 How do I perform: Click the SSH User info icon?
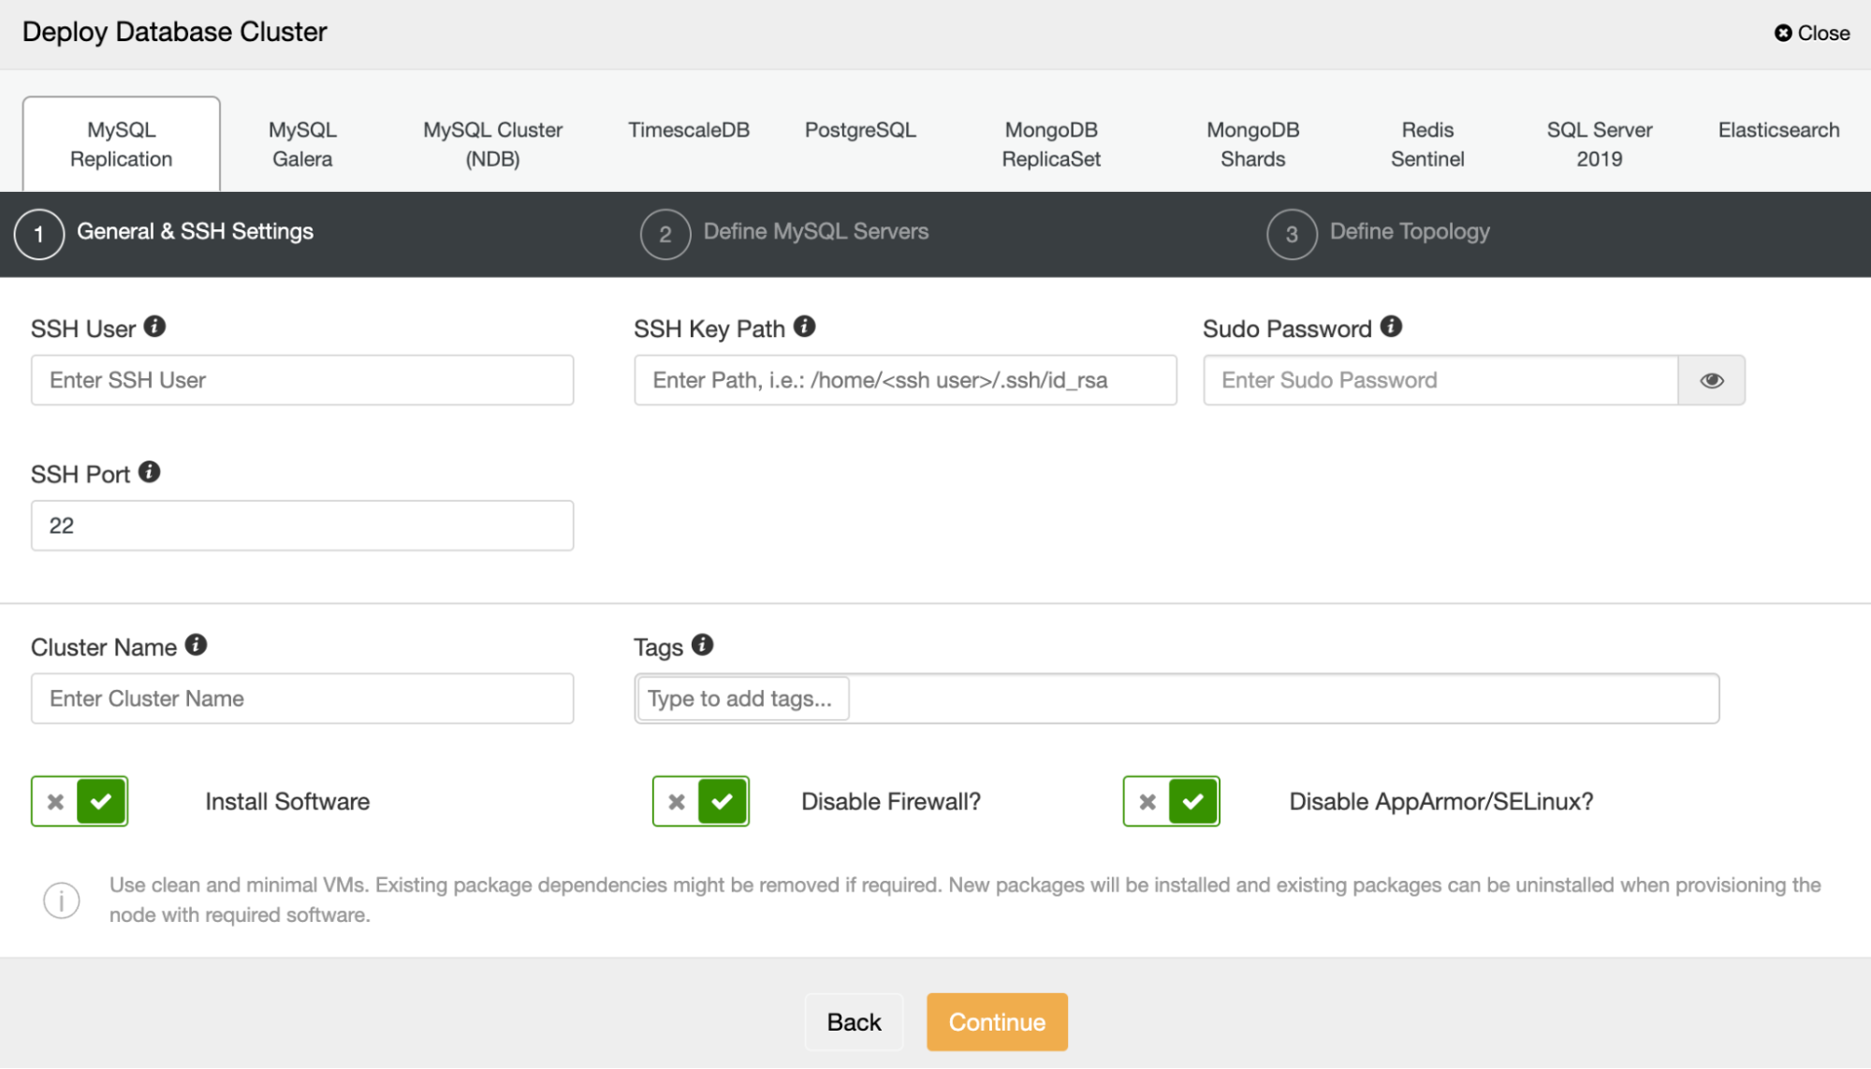click(x=154, y=327)
